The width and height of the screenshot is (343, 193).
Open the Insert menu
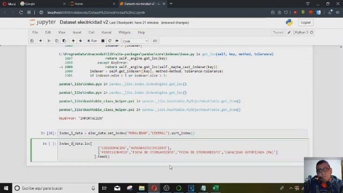(x=77, y=32)
